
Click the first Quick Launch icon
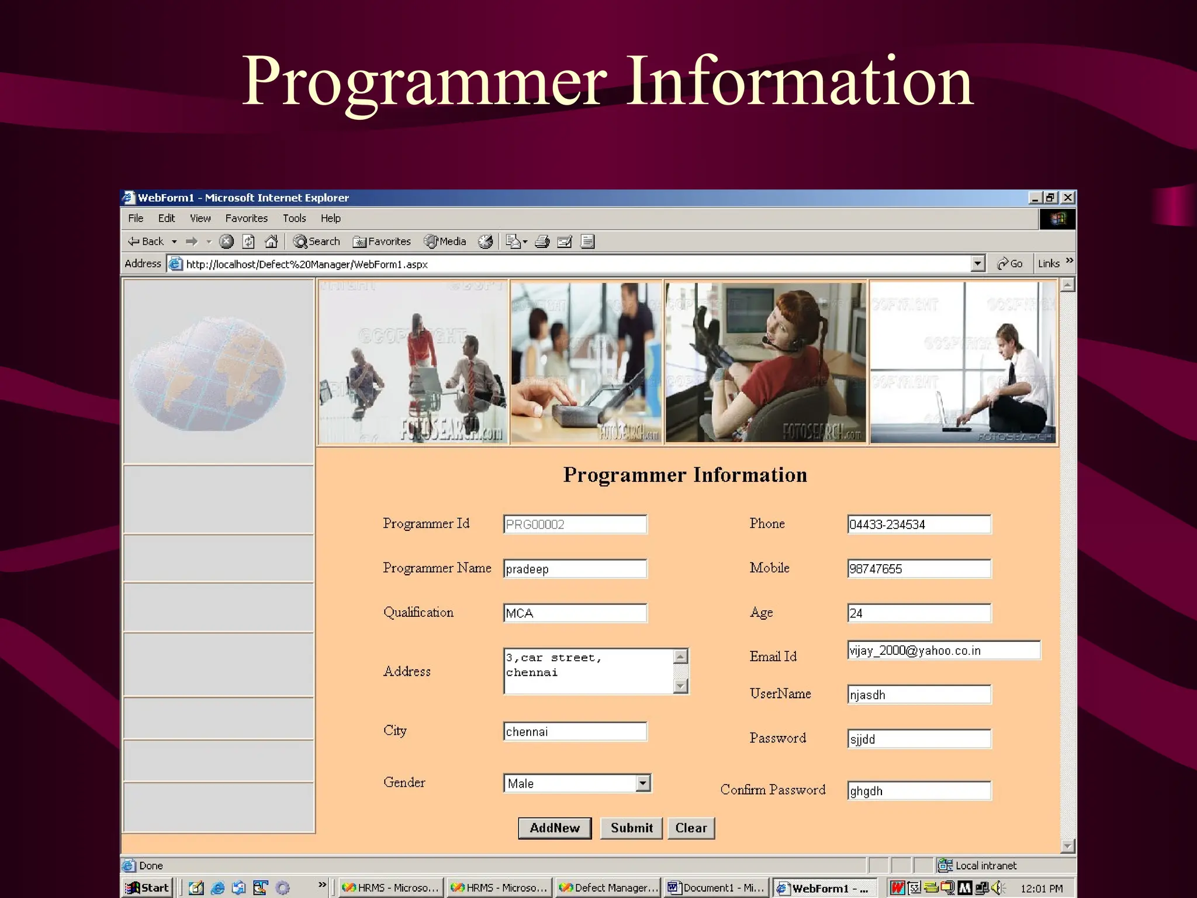click(x=196, y=888)
